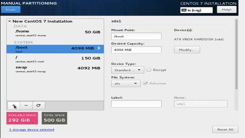The height and width of the screenshot is (138, 245).
Task: Click the 50 GiB size value
Action: coord(93,32)
